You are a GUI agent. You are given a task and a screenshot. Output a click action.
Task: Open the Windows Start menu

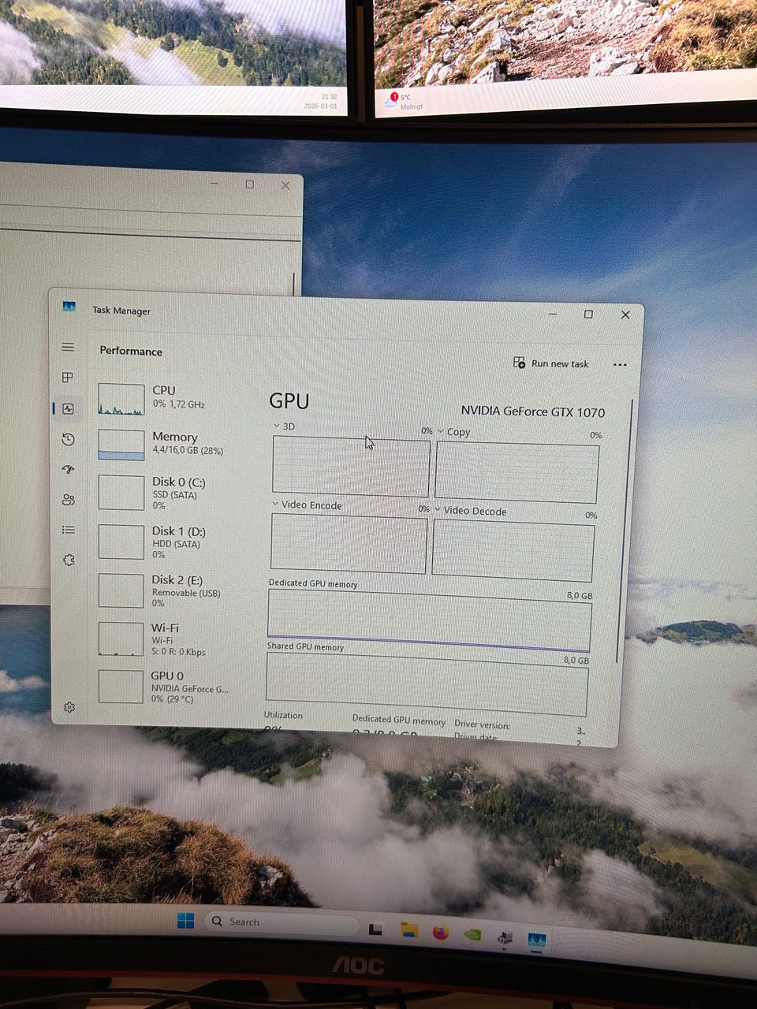pos(185,921)
